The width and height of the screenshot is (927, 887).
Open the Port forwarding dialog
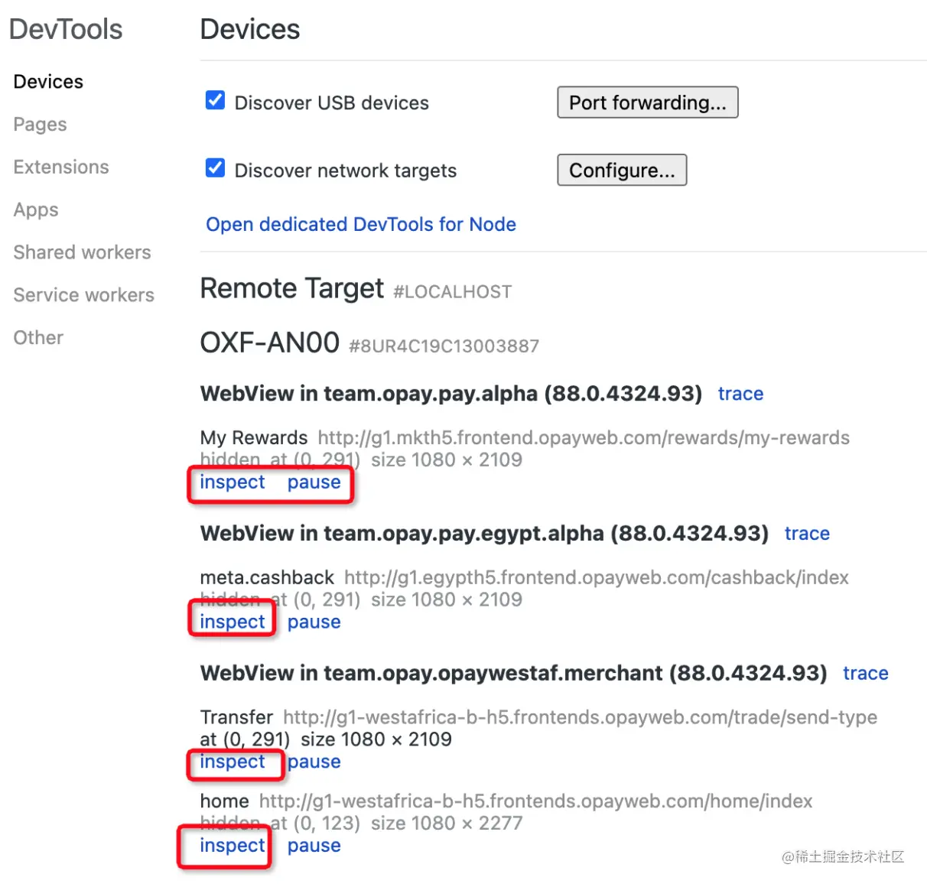[x=647, y=102]
